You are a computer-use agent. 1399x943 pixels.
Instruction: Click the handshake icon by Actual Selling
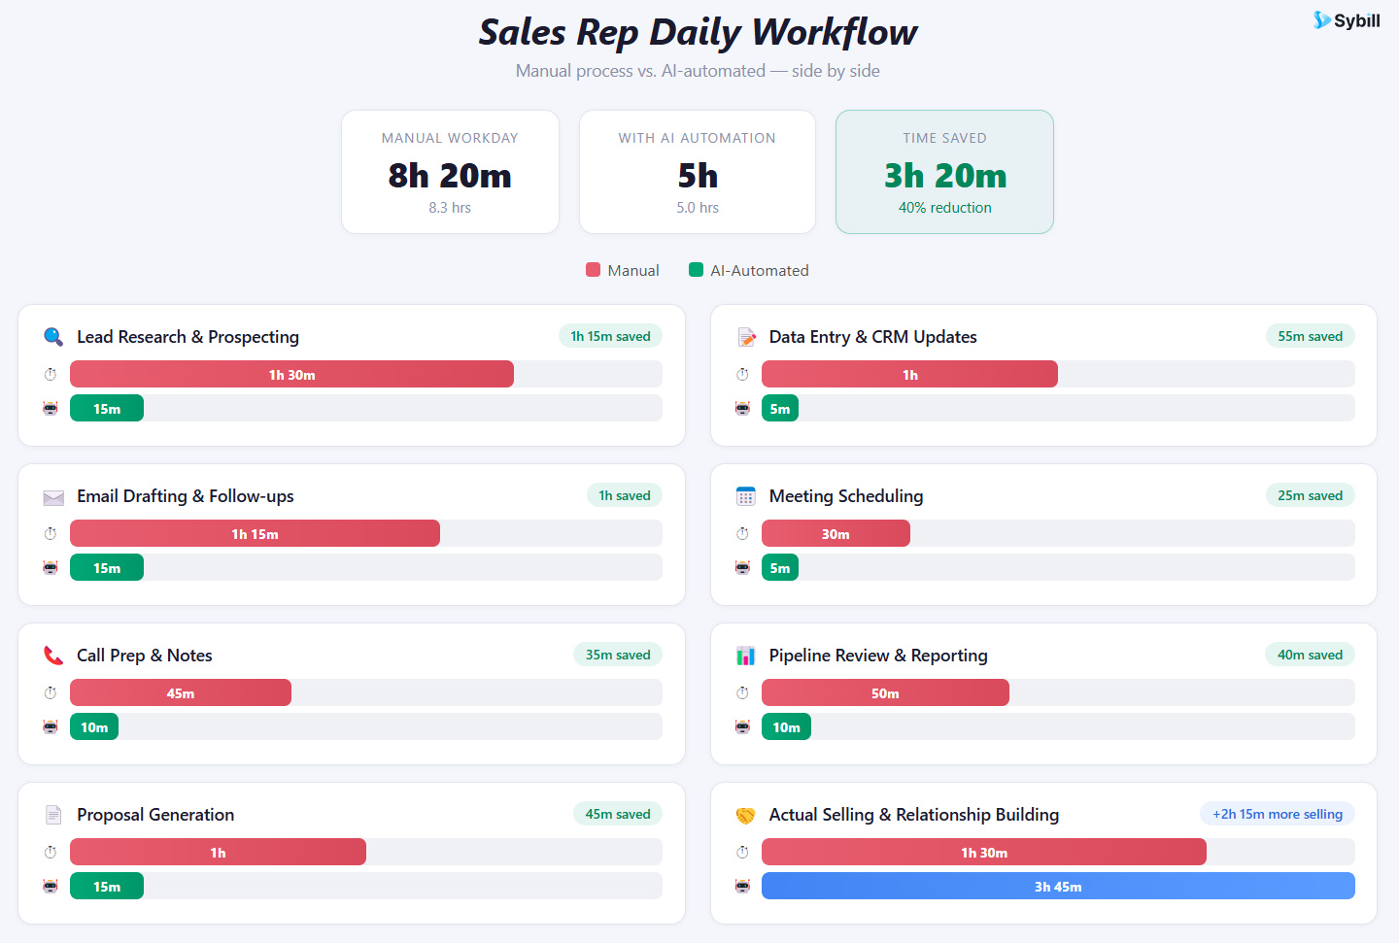(746, 815)
